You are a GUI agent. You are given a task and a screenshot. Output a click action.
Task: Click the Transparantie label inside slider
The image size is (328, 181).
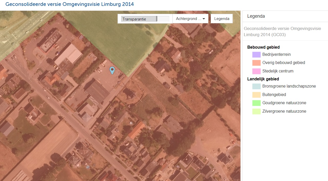134,19
